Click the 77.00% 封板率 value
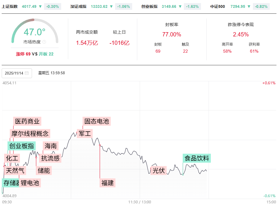Viewport: 279px width, 207px height. (171, 34)
